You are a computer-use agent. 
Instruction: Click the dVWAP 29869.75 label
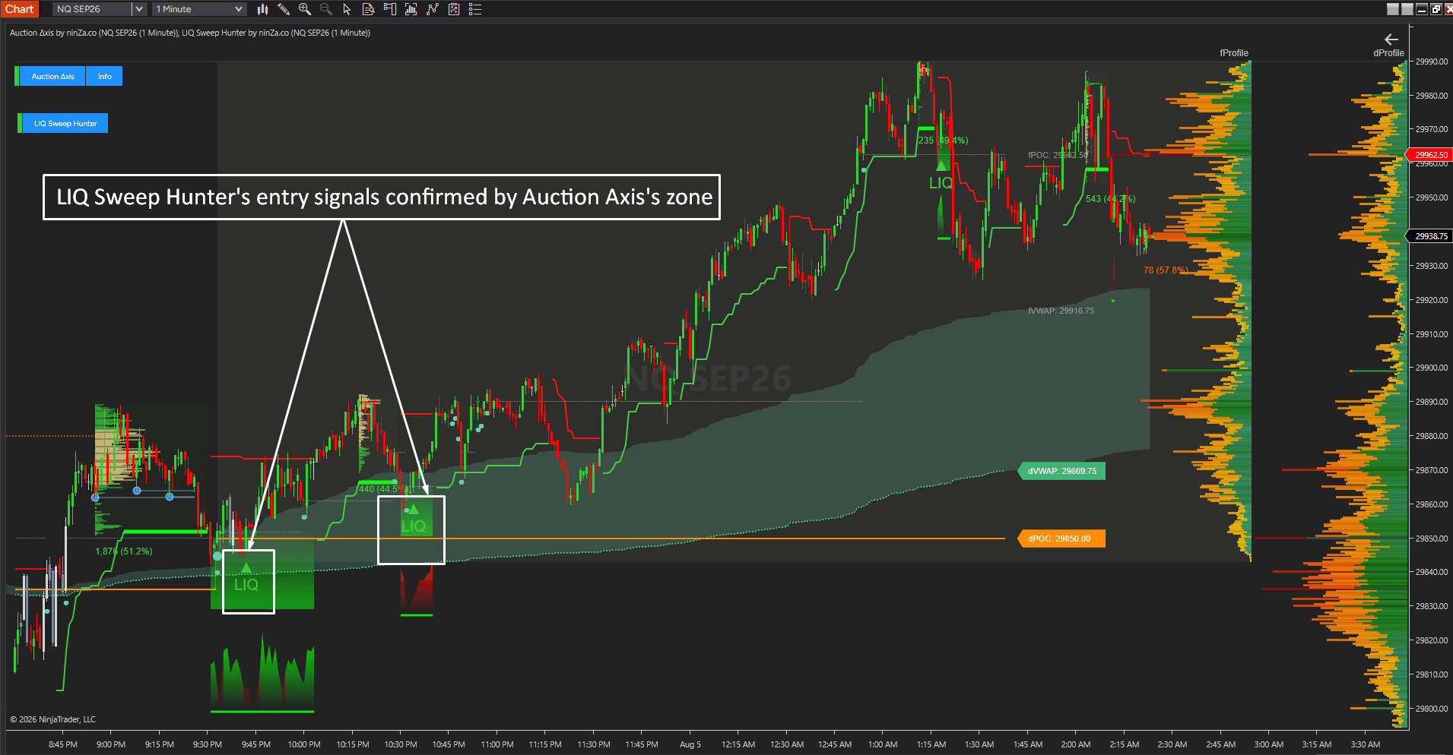pyautogui.click(x=1061, y=471)
